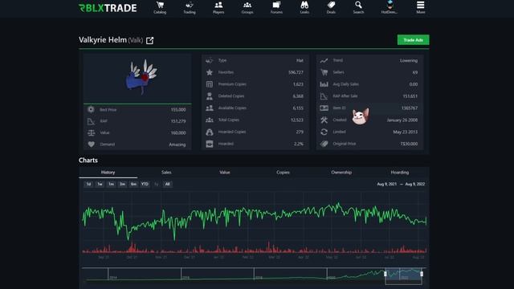The image size is (514, 289).
Task: Set chart range to All
Action: tap(168, 184)
